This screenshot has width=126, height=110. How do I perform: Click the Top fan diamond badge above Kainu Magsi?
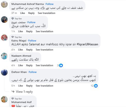click(13, 37)
